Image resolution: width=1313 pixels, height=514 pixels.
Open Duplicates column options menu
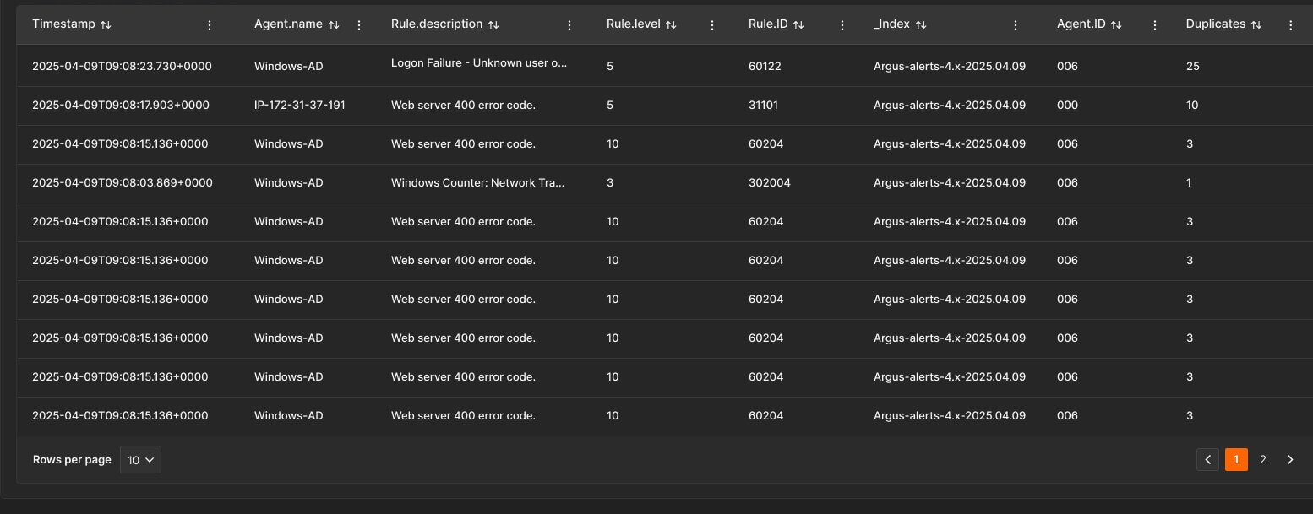coord(1291,25)
